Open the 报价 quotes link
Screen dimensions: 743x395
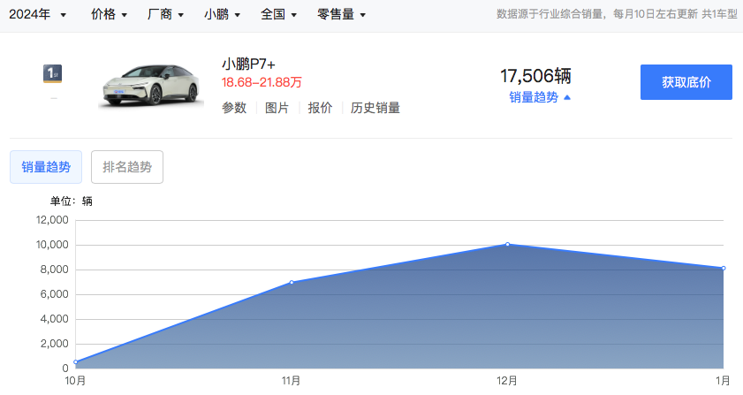320,108
